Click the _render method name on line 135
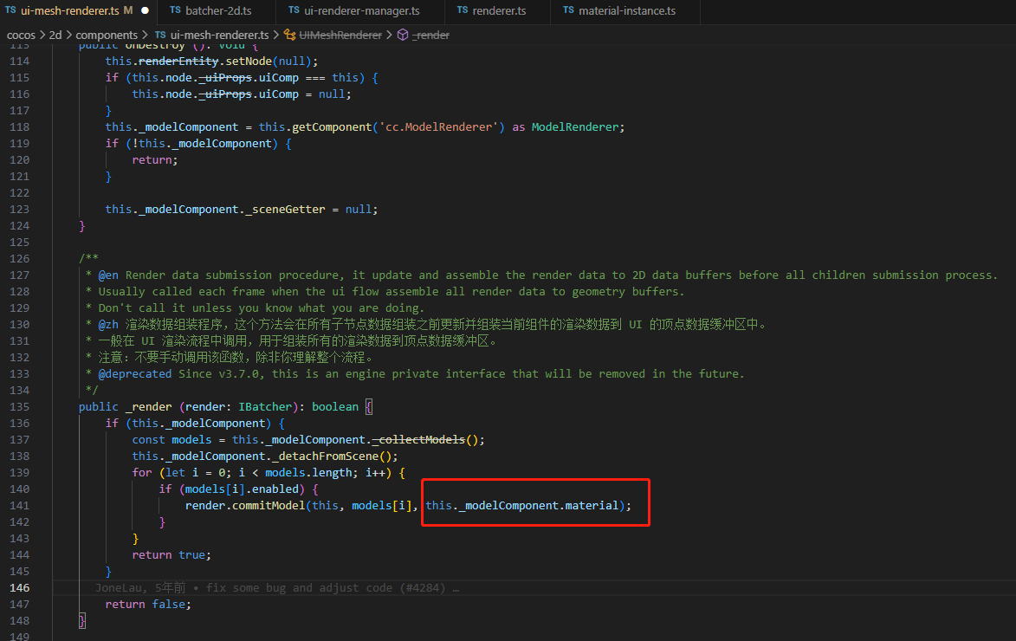This screenshot has height=641, width=1016. 148,407
